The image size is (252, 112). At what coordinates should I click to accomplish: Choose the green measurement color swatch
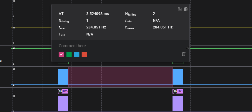point(69,55)
